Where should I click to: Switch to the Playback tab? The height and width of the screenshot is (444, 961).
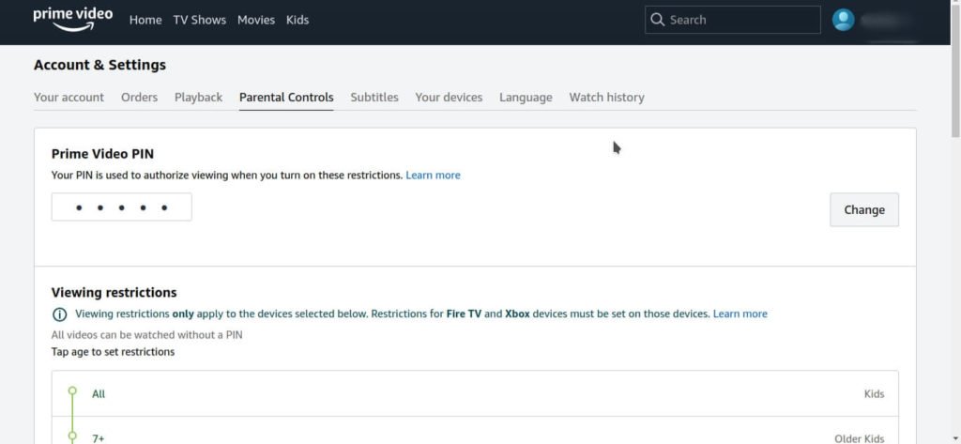(199, 97)
